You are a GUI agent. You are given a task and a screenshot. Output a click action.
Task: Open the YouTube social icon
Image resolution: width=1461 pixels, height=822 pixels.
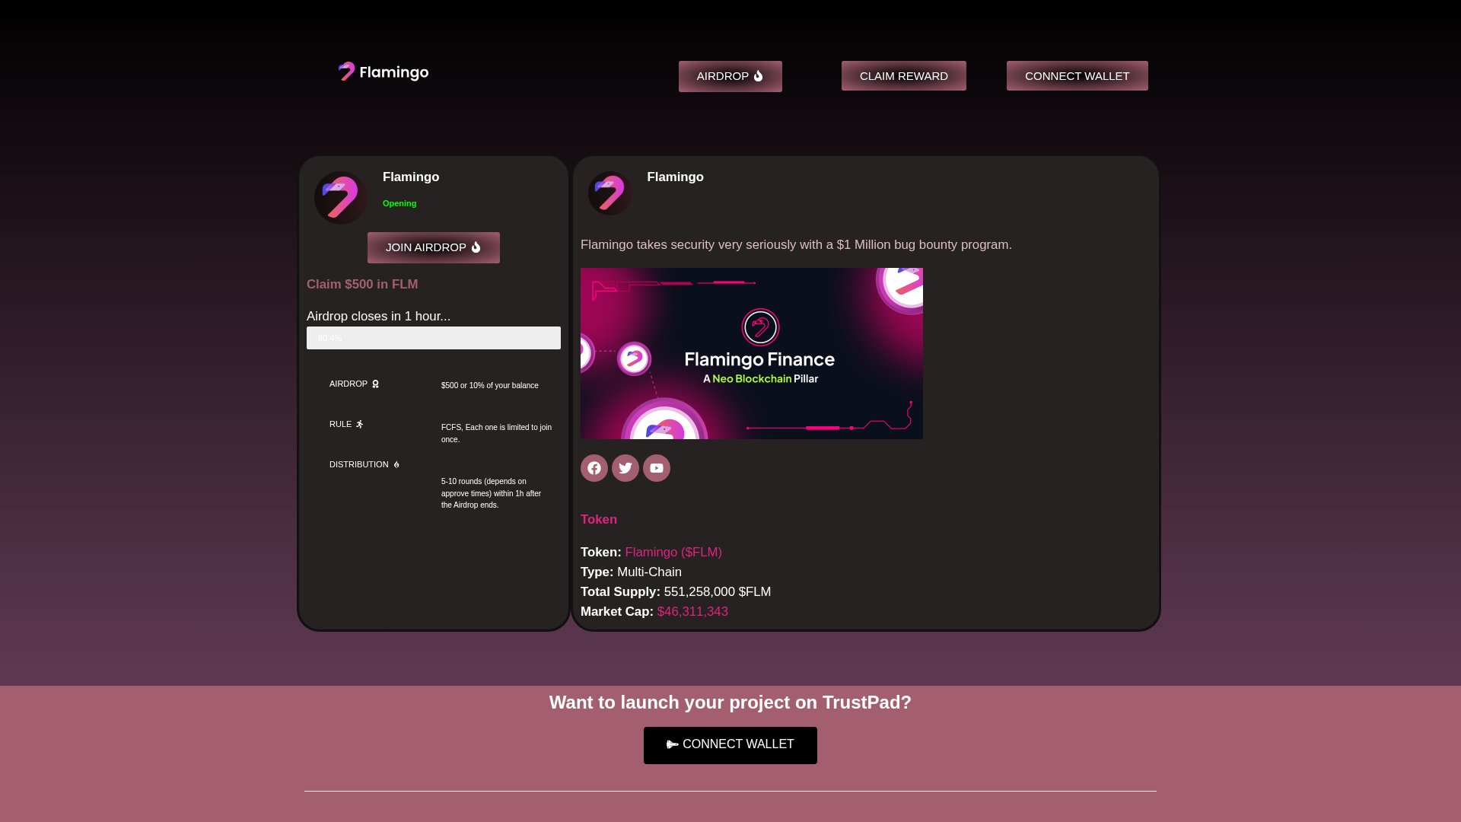[x=657, y=468]
